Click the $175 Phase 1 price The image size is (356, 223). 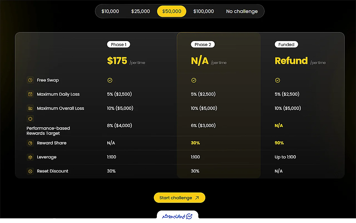(117, 61)
